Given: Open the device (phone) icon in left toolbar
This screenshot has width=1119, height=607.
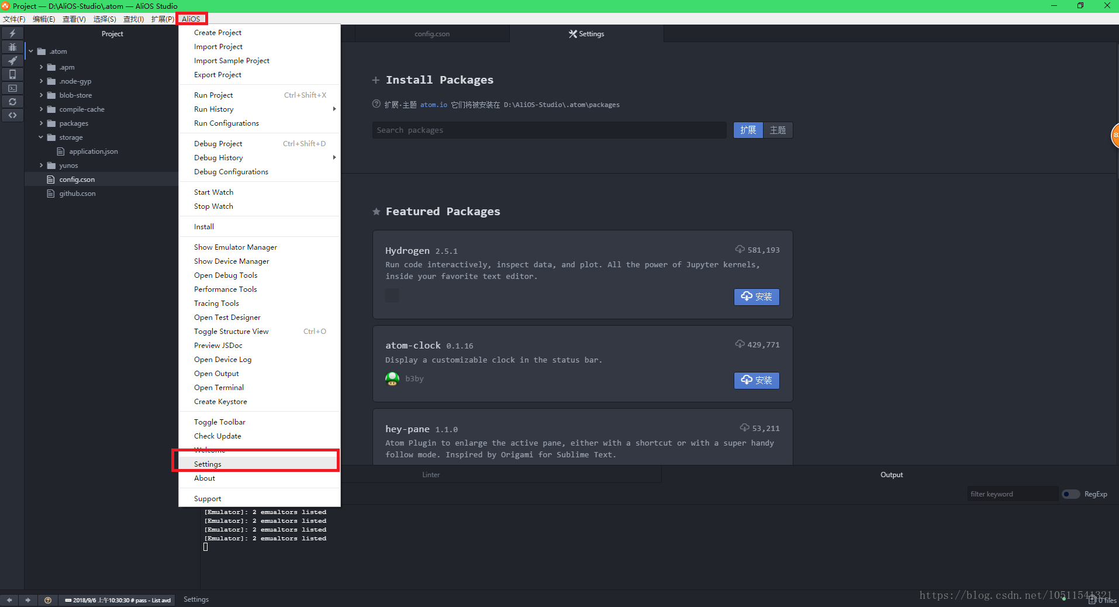Looking at the screenshot, I should coord(12,74).
